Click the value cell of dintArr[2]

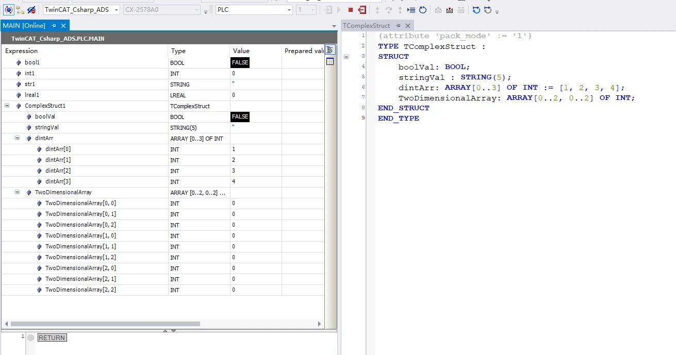[256, 171]
